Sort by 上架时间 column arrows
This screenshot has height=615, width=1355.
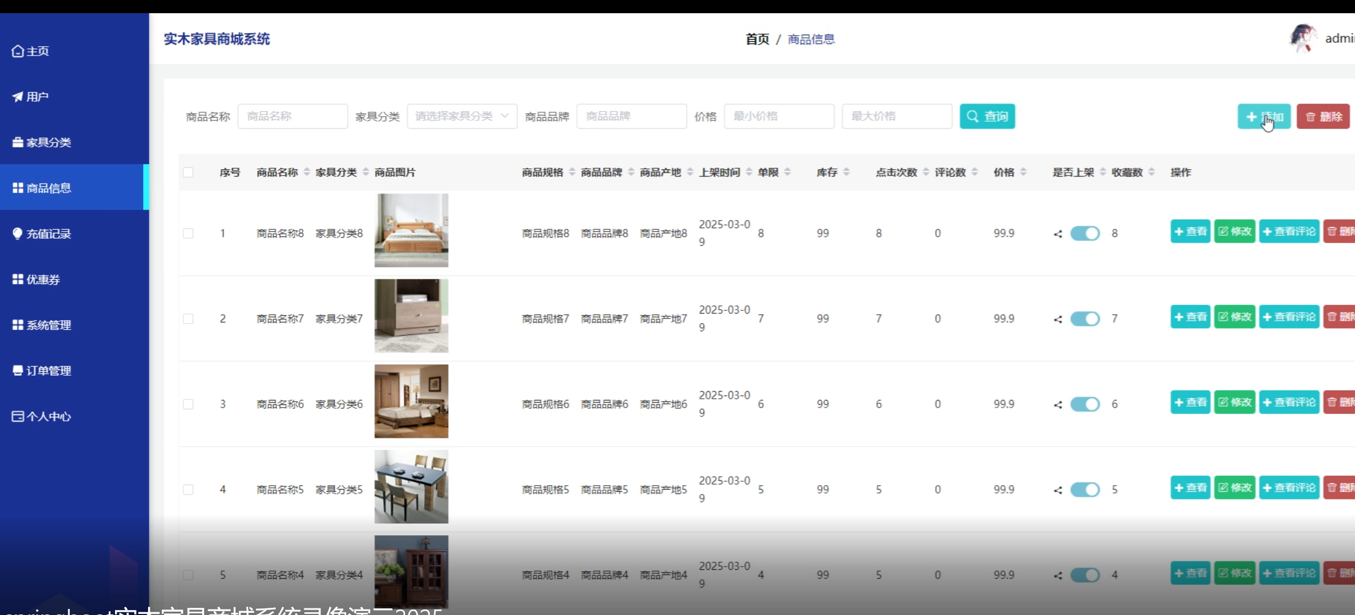point(749,172)
